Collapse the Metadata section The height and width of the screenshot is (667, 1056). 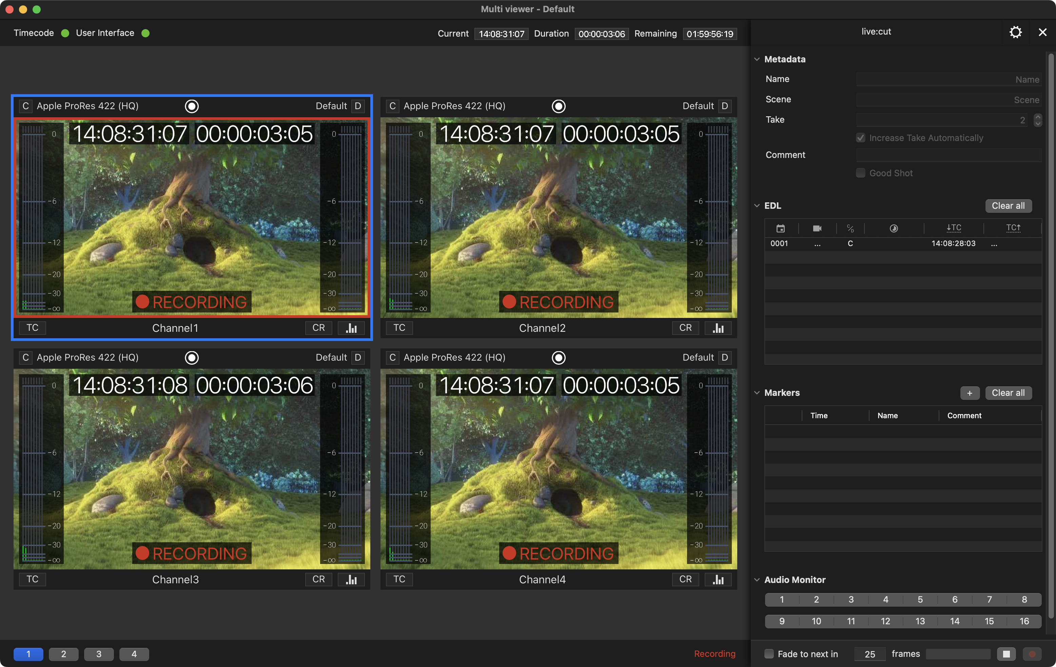[757, 59]
